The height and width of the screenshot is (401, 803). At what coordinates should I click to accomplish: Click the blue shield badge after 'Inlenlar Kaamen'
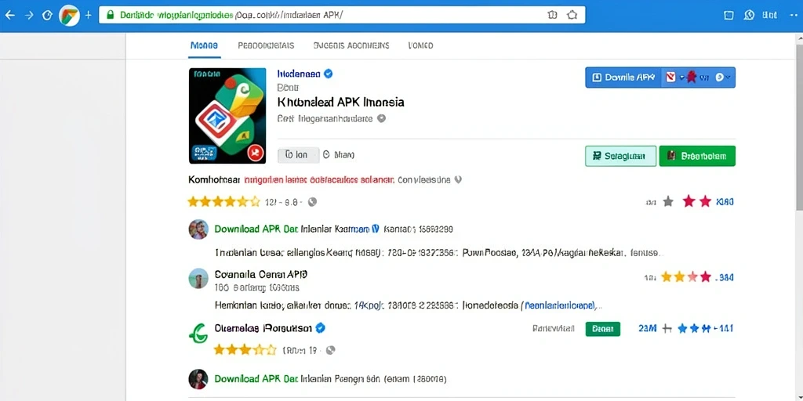click(x=375, y=229)
